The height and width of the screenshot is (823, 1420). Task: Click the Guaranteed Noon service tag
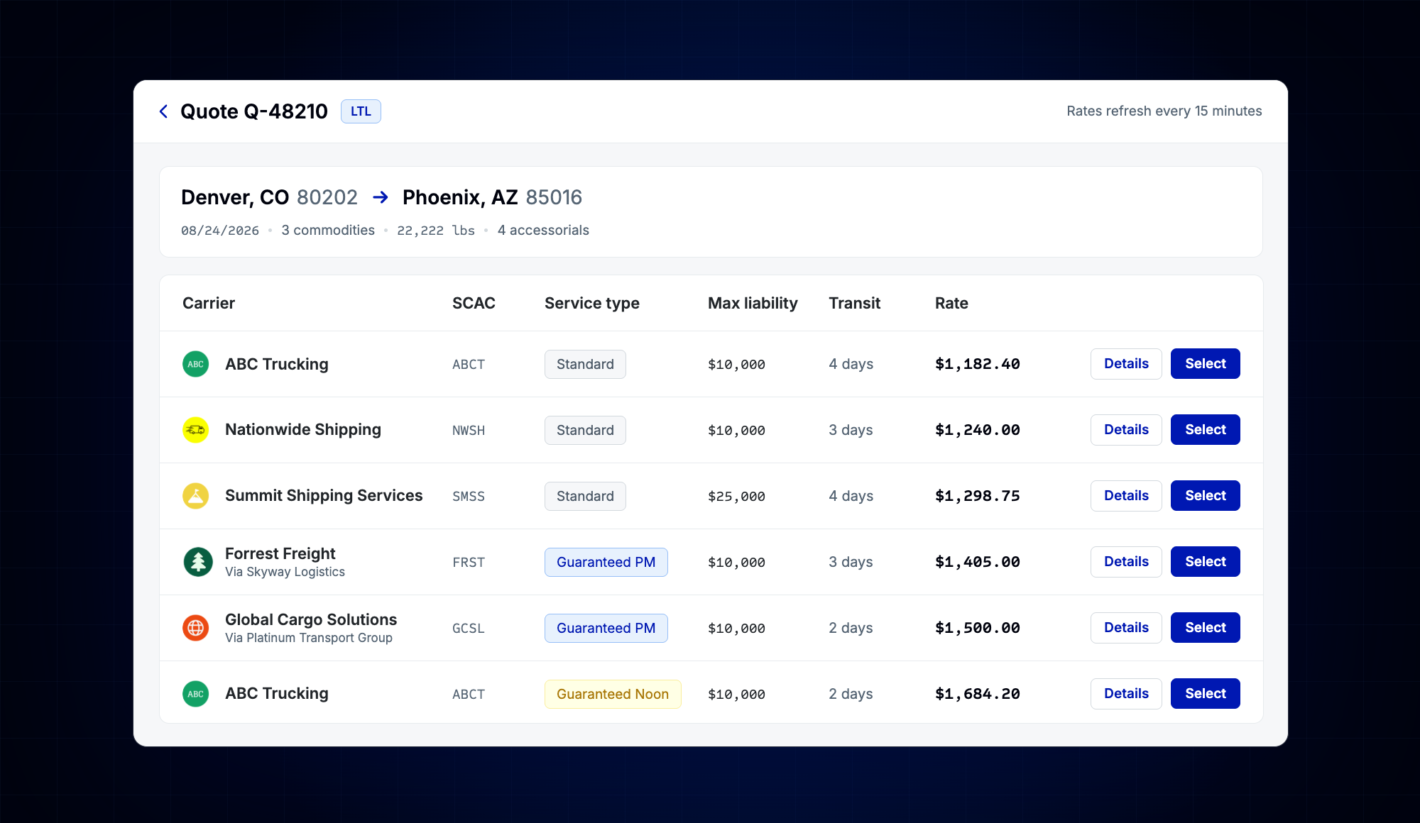tap(613, 694)
